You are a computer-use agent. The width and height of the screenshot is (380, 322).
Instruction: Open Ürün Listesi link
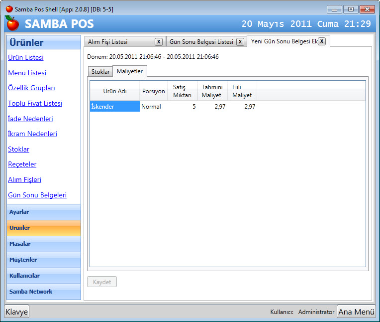coord(26,58)
